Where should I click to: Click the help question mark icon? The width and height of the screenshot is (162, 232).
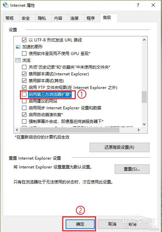click(138, 5)
